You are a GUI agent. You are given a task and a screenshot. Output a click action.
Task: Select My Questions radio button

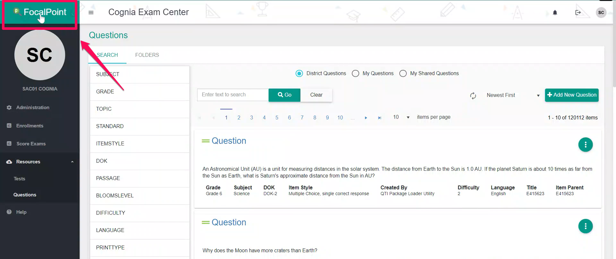pyautogui.click(x=355, y=73)
